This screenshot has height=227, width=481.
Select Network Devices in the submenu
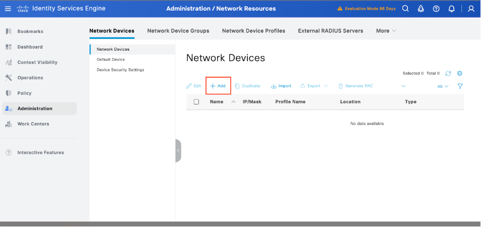(132, 49)
